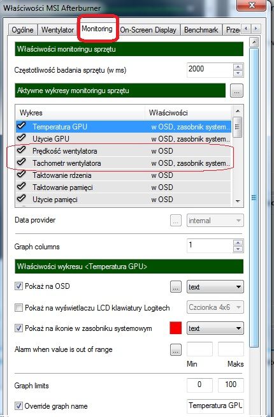Screen dimensions: 274x417
Task: Select the Temperatura GPU row
Action: [x=124, y=127]
